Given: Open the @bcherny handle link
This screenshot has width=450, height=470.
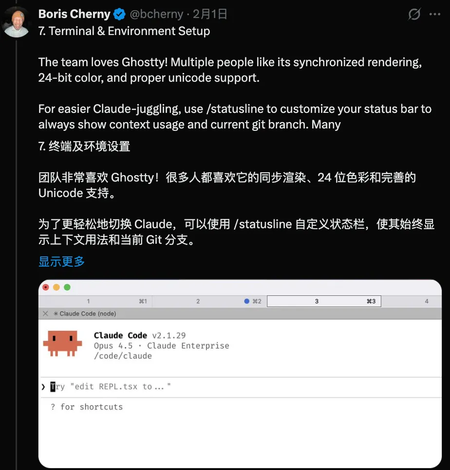Looking at the screenshot, I should (156, 14).
